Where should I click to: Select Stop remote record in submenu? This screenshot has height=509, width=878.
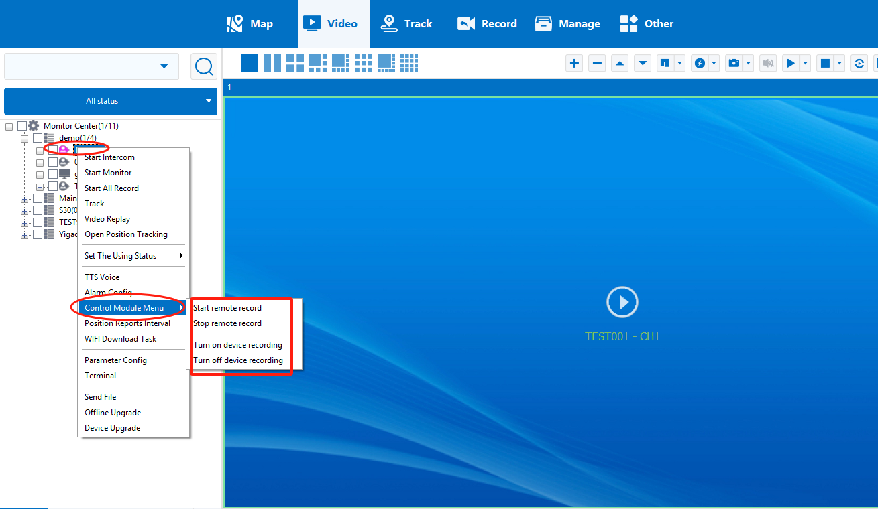pyautogui.click(x=245, y=323)
